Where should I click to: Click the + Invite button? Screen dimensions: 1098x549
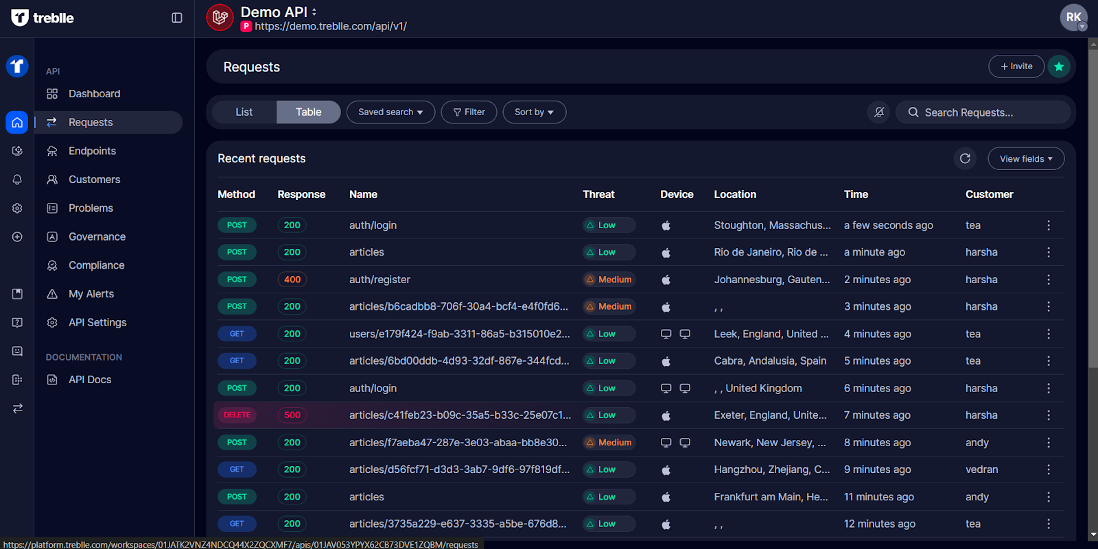[x=1016, y=66]
